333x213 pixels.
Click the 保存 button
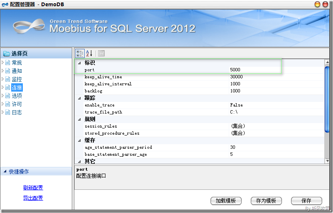[x=306, y=201]
